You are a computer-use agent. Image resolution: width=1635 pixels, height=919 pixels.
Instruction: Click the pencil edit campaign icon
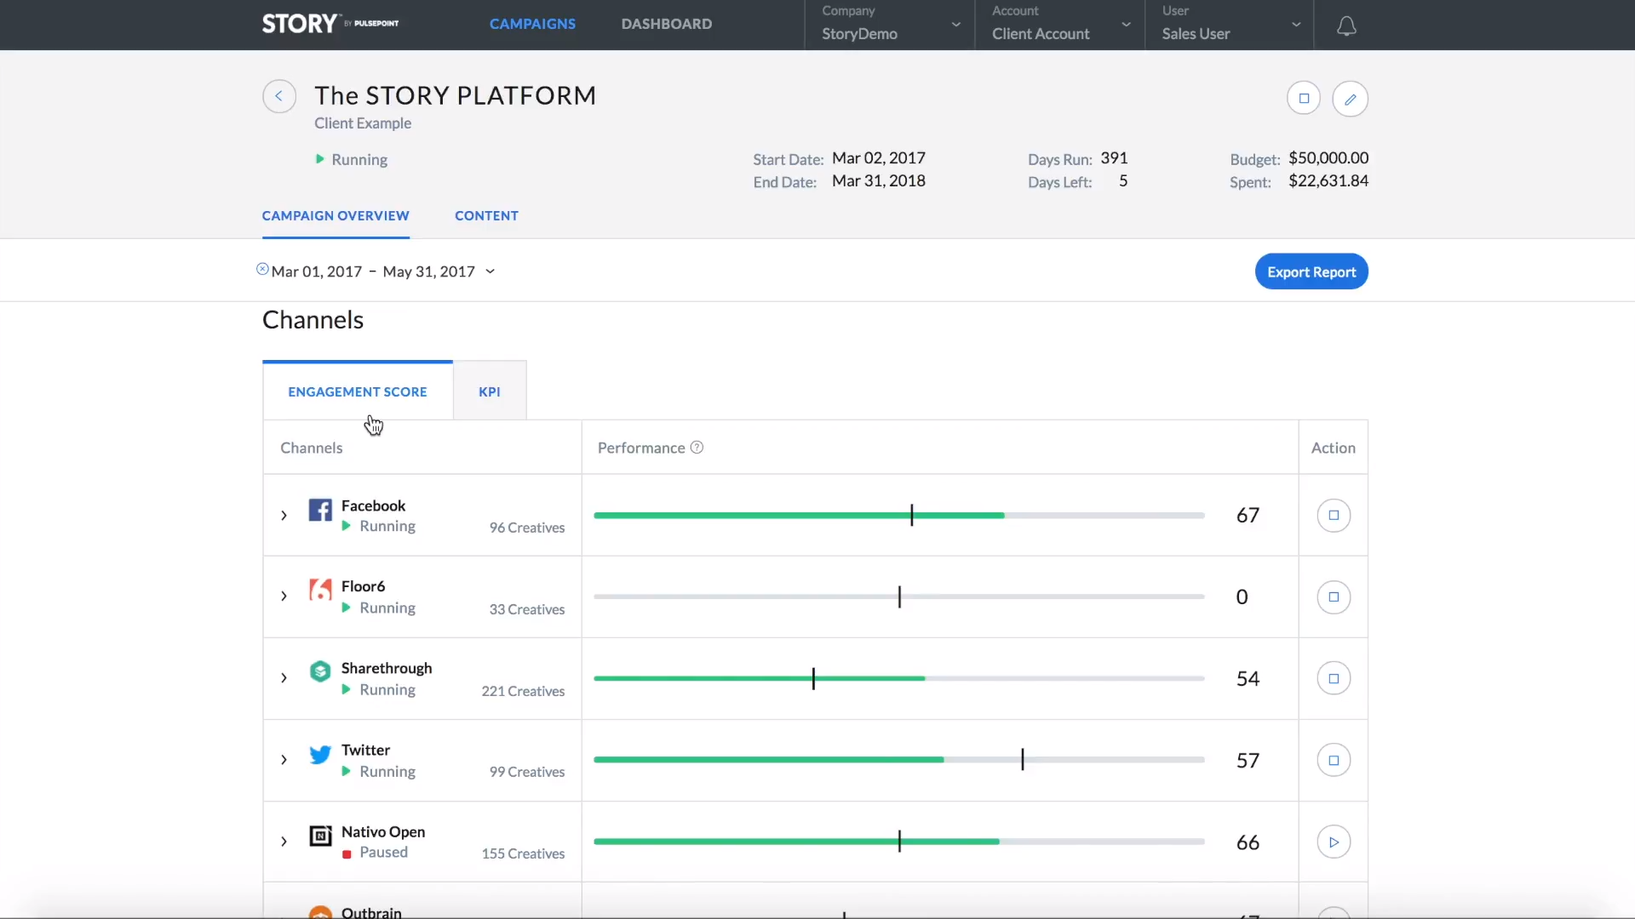1350,99
